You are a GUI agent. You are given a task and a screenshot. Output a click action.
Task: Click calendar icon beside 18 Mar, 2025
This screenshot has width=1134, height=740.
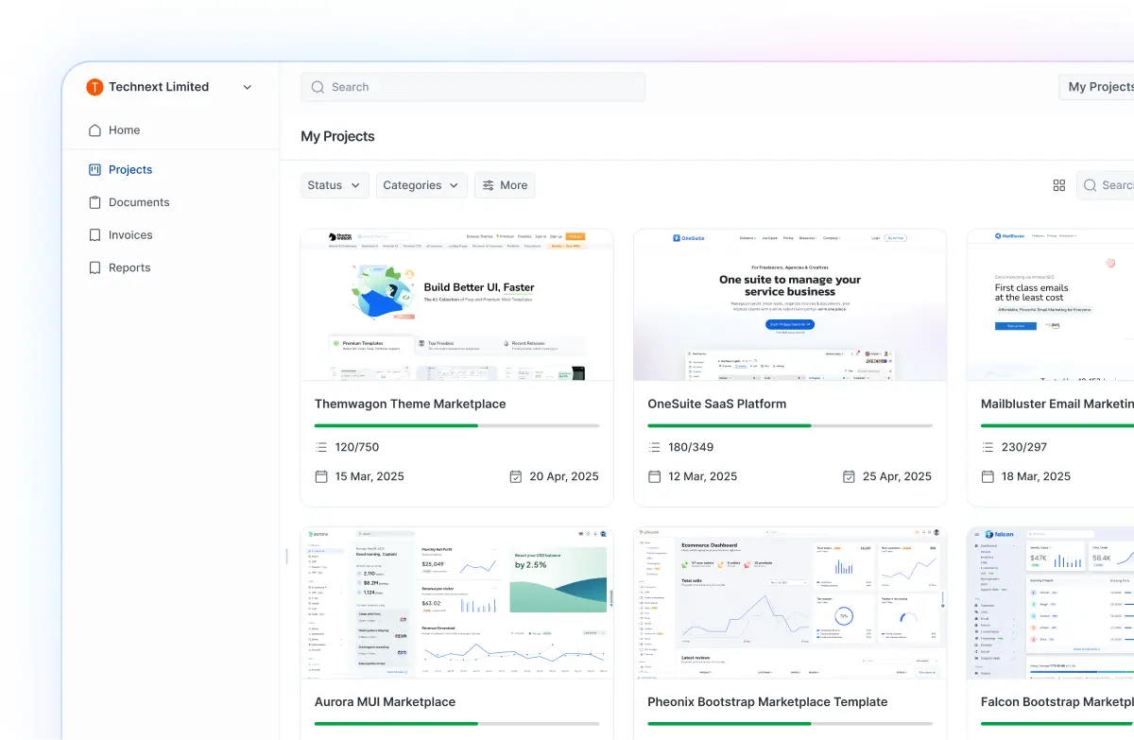tap(988, 476)
